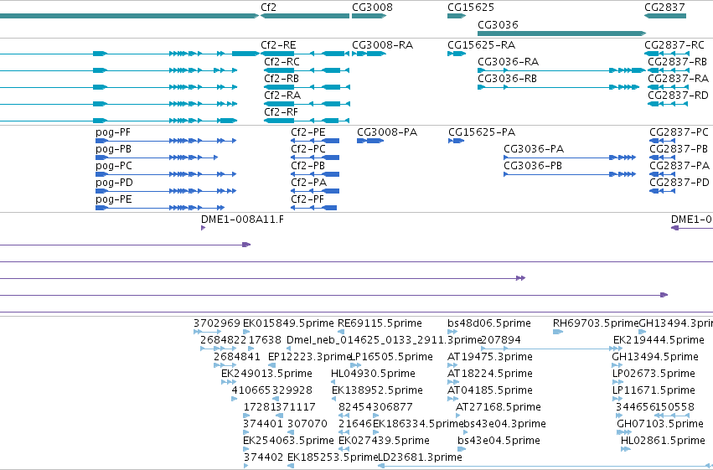This screenshot has height=470, width=713.
Task: Click the CG15625-RA transcript label
Action: [481, 45]
